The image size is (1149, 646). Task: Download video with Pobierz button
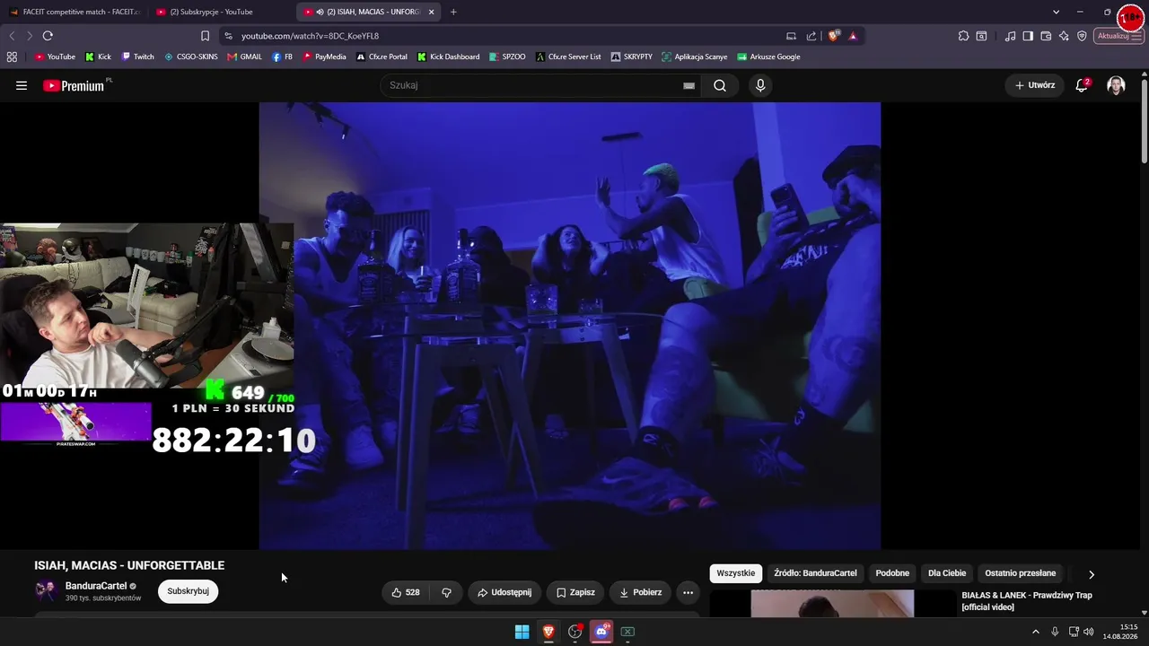[x=640, y=592]
